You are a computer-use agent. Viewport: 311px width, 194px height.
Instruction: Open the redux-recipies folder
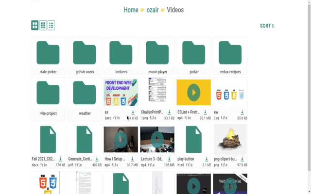pyautogui.click(x=230, y=53)
